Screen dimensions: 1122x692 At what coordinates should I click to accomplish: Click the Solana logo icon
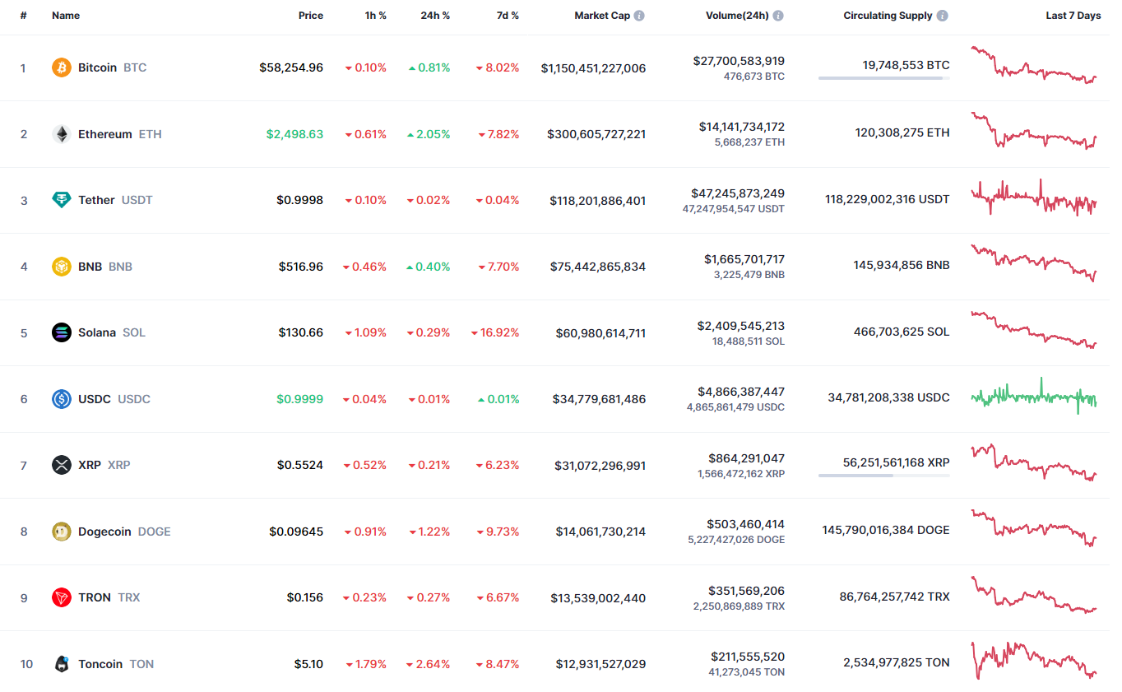[x=62, y=332]
